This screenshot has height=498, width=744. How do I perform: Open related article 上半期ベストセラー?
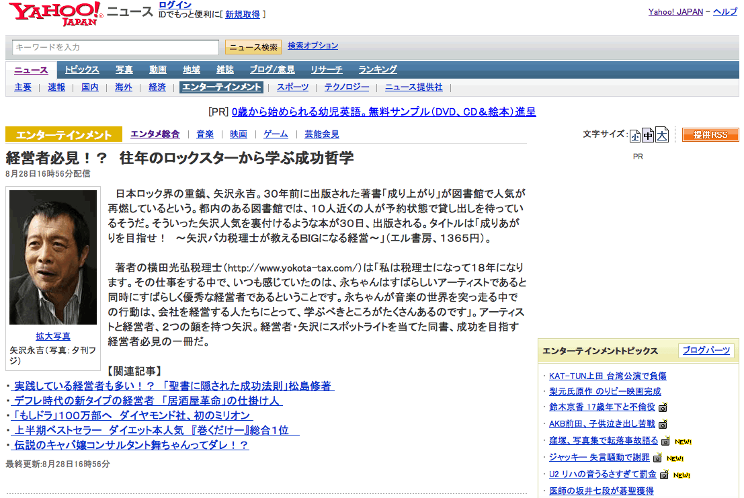pyautogui.click(x=157, y=430)
